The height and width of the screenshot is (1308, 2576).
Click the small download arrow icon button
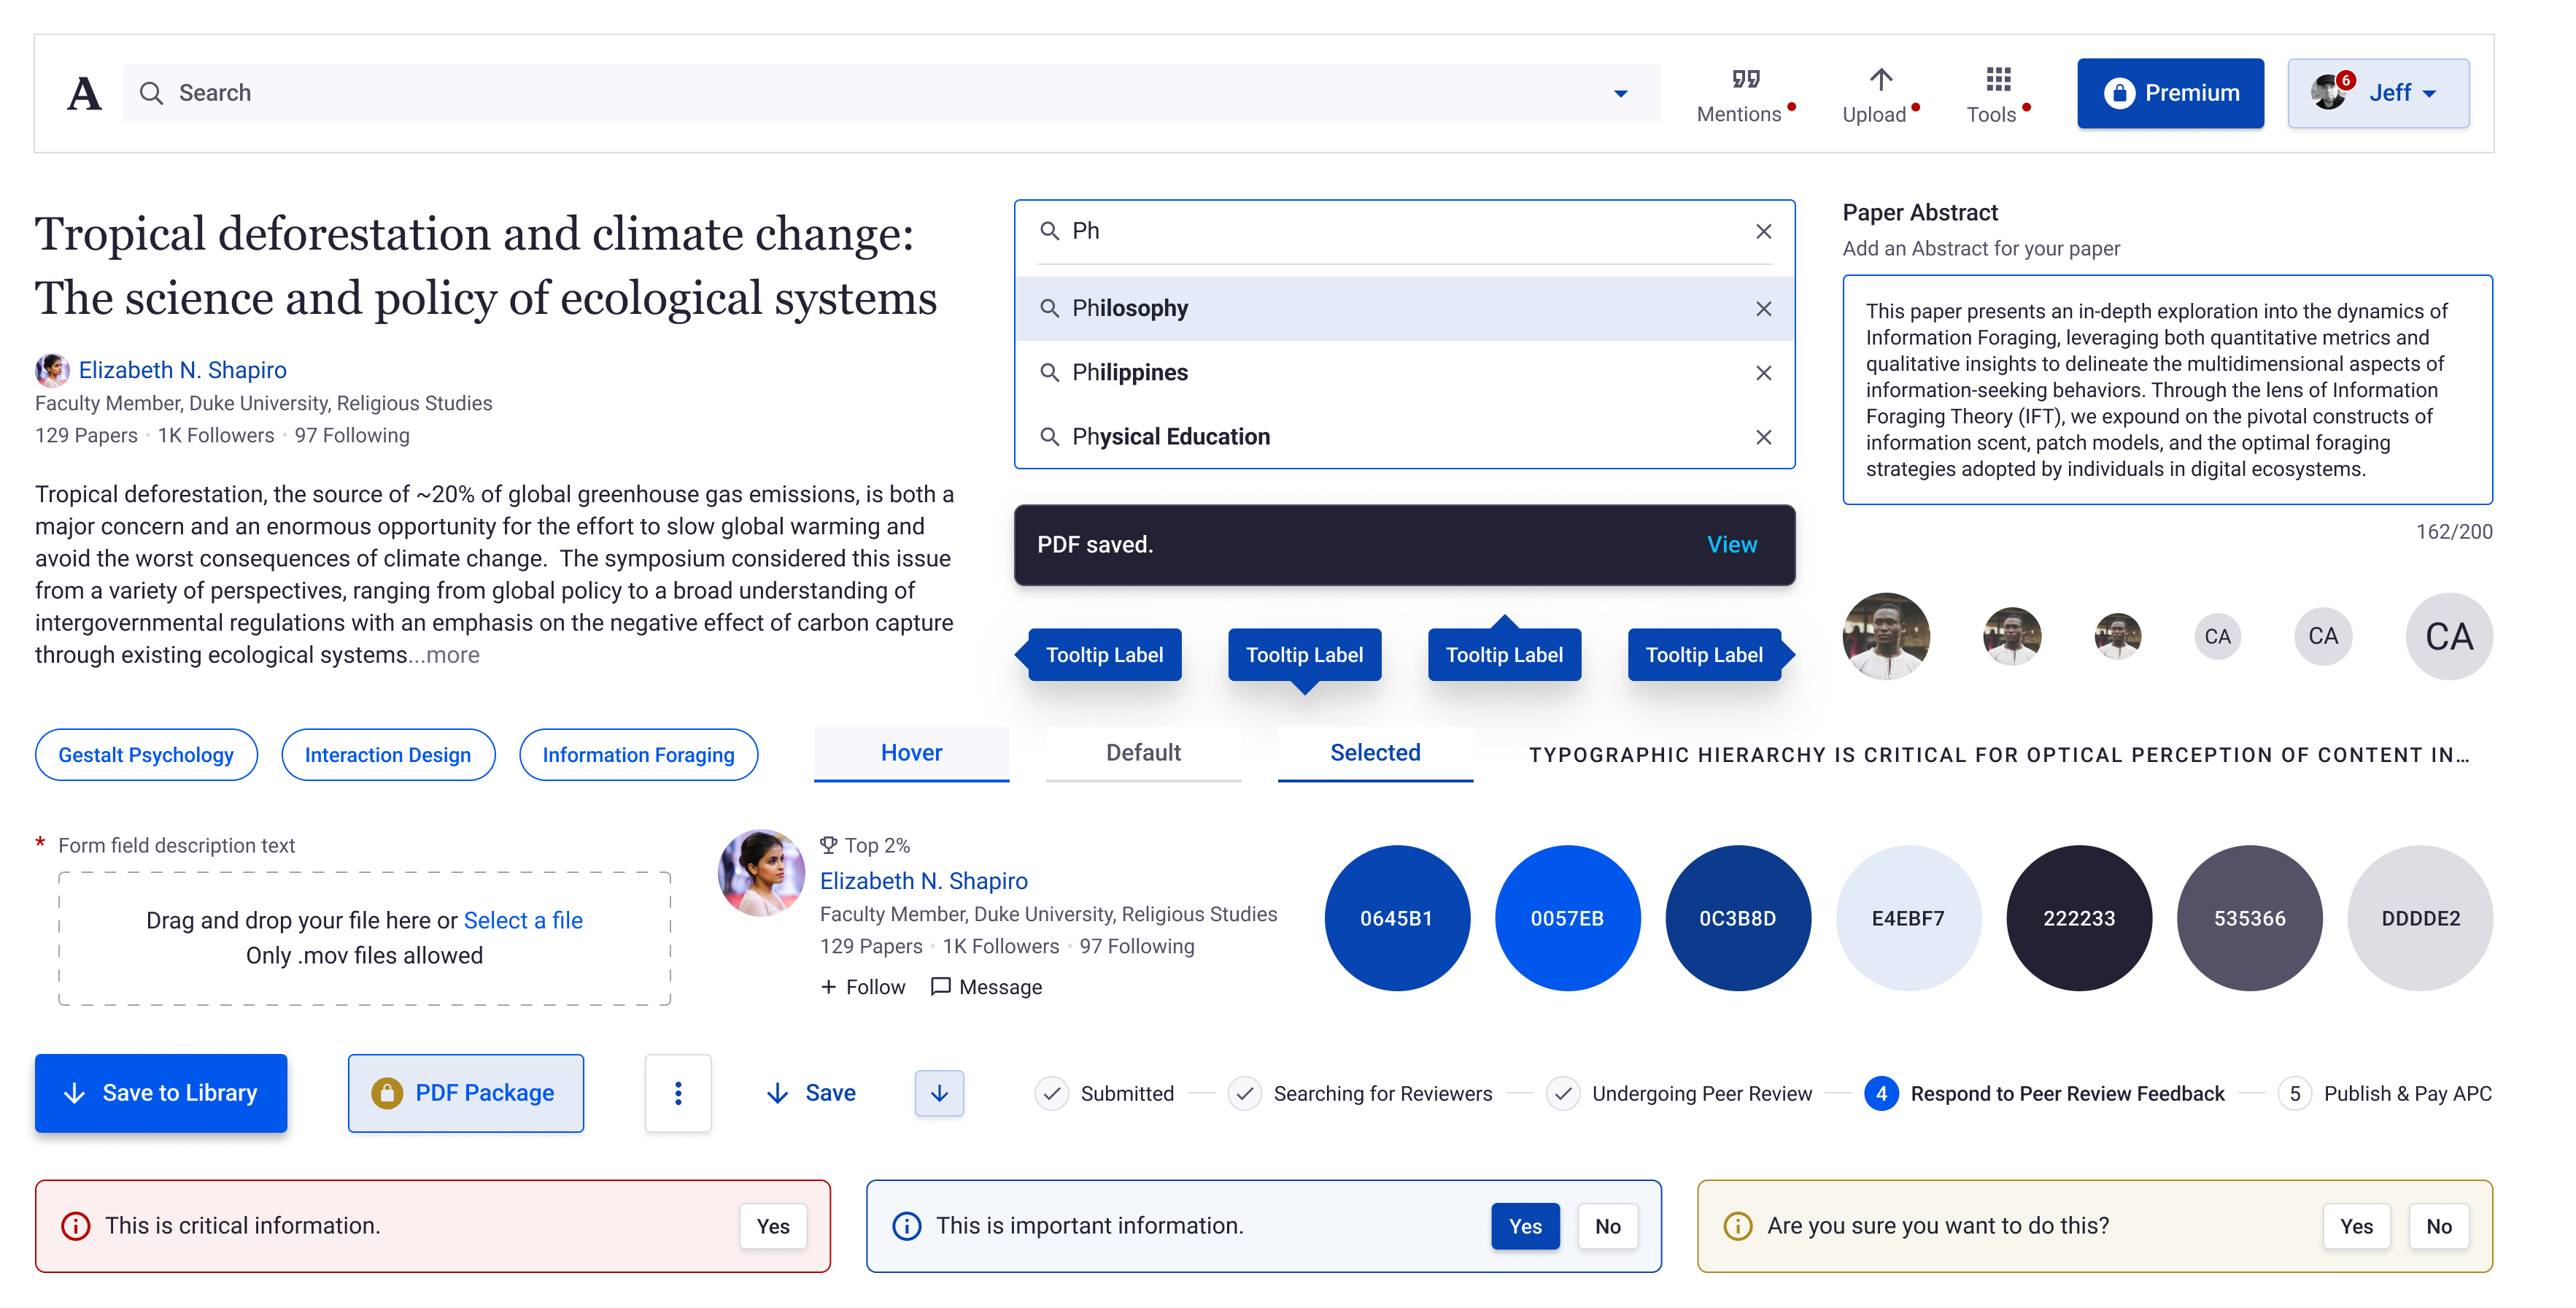pyautogui.click(x=938, y=1093)
